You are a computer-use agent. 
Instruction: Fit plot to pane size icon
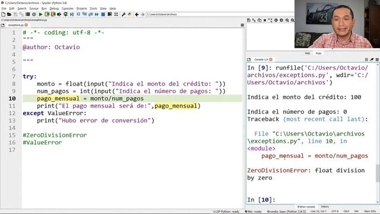(x=270, y=20)
